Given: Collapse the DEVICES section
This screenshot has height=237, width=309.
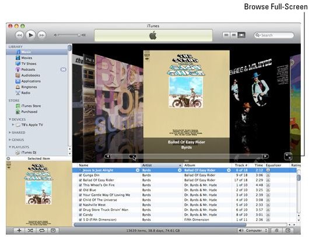Looking at the screenshot, I should point(10,120).
